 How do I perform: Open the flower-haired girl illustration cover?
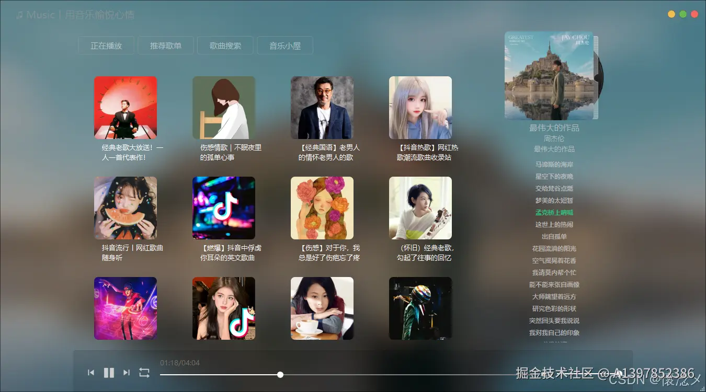[x=322, y=208]
